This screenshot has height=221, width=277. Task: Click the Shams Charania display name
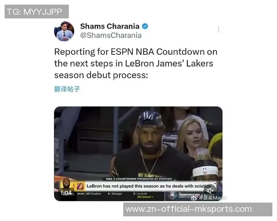pyautogui.click(x=110, y=26)
